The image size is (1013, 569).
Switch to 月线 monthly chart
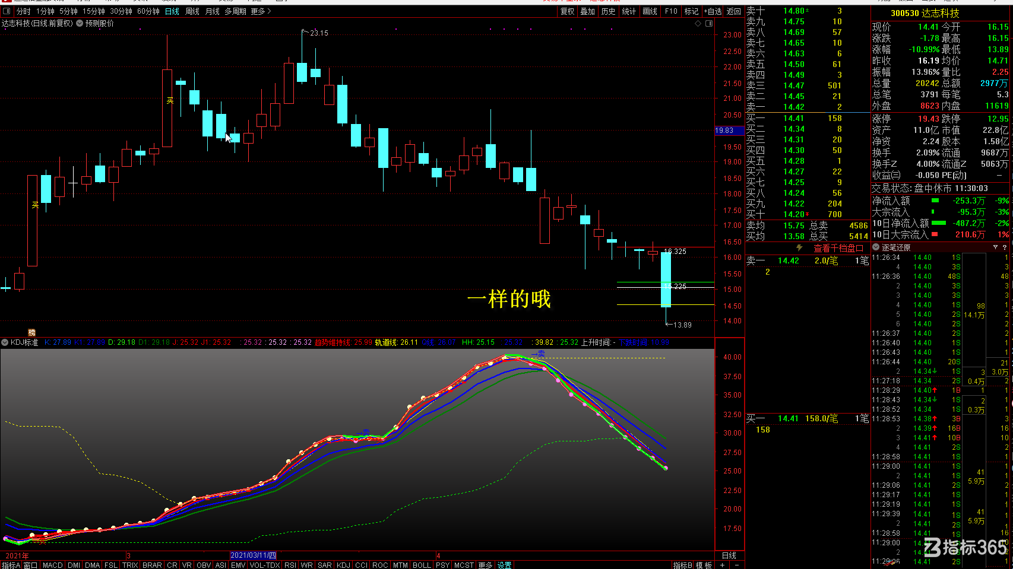pos(213,11)
